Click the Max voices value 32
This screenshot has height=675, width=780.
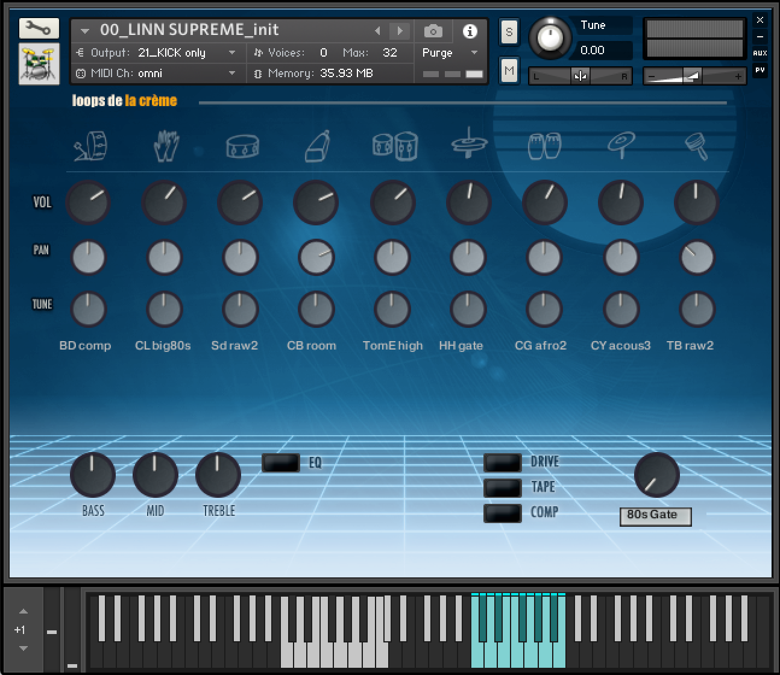pos(390,53)
